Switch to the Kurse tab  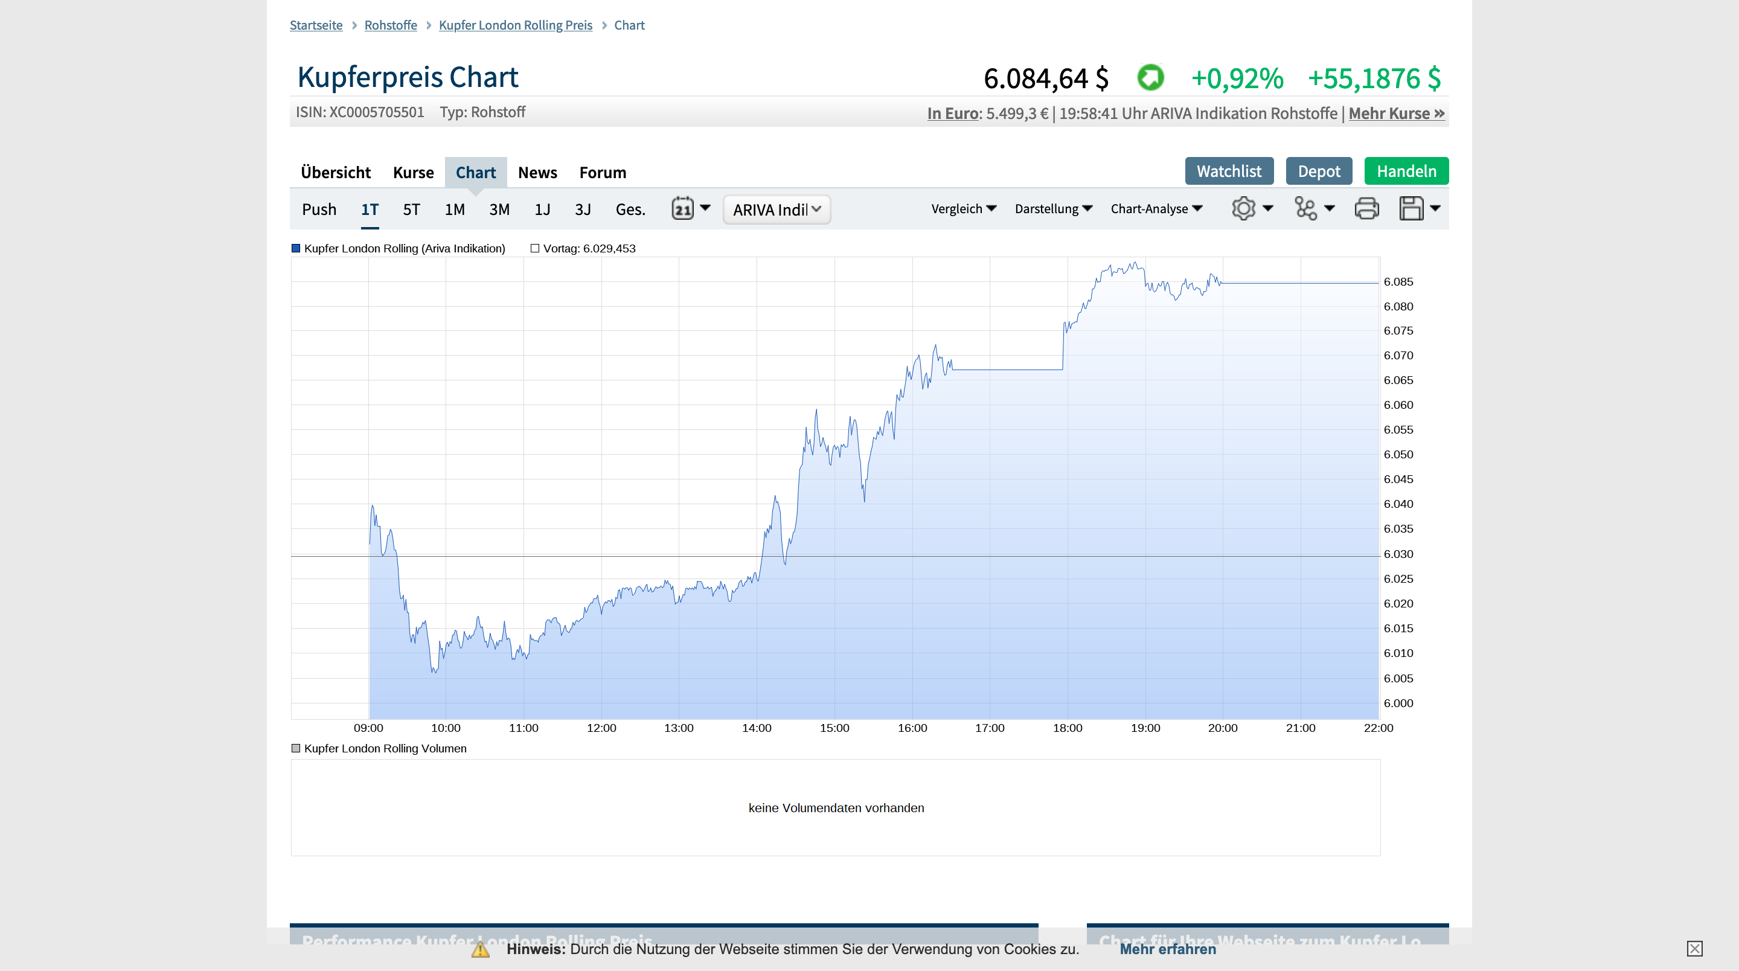coord(413,172)
